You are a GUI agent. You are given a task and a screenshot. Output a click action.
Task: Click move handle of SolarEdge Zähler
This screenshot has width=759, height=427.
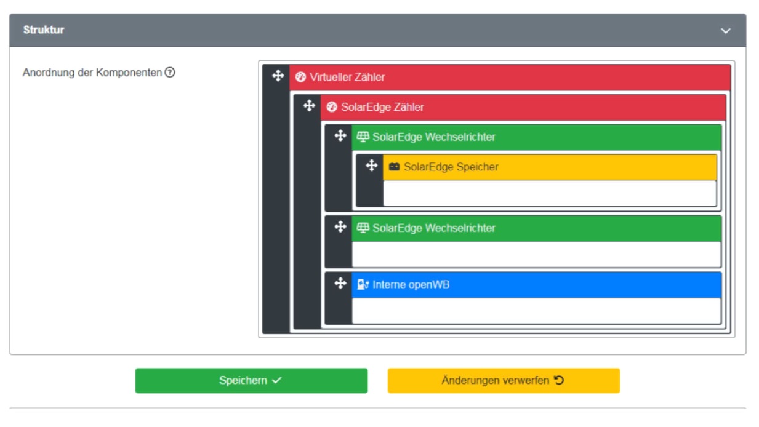309,106
